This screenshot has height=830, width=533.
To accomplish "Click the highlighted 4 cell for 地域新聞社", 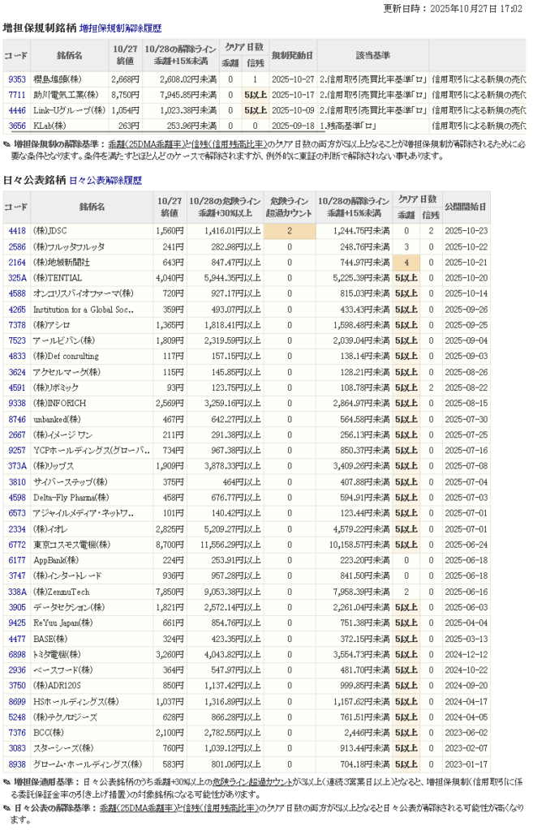I will click(x=405, y=262).
